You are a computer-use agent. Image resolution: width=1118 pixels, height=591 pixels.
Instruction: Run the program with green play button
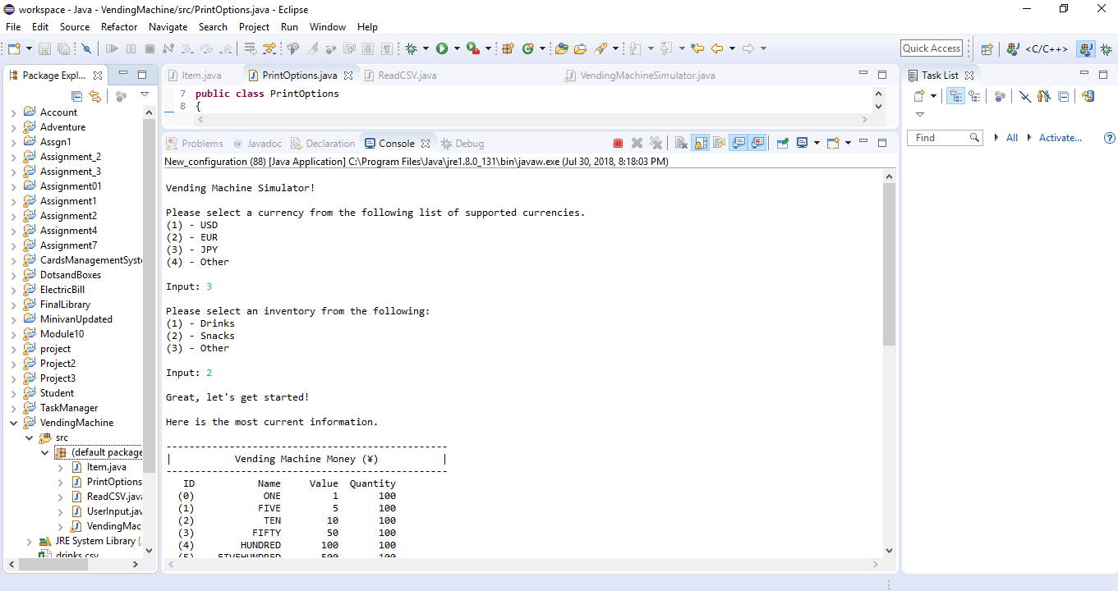tap(442, 48)
